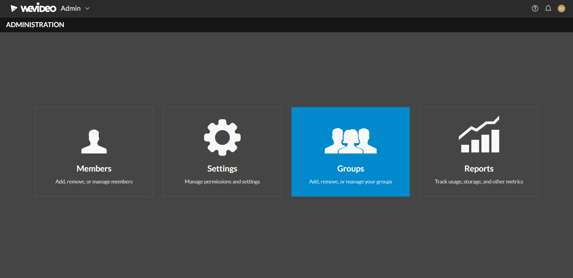Click the ADMINISTRATION header
This screenshot has width=573, height=278.
click(x=35, y=25)
